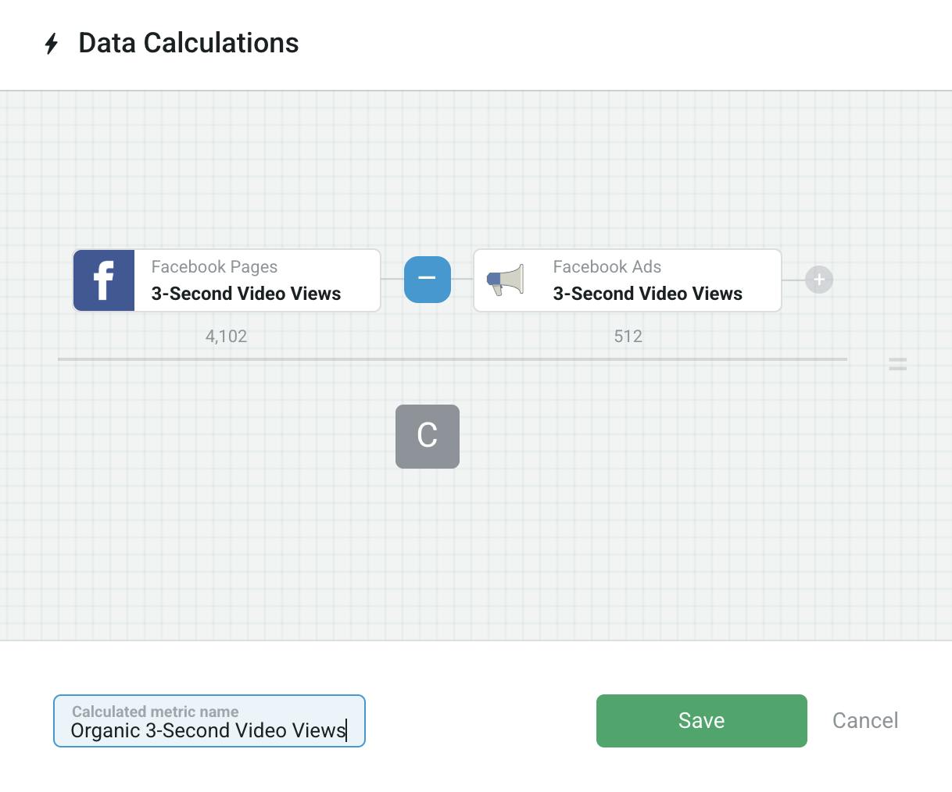
Task: Cancel the data calculation
Action: pos(864,720)
